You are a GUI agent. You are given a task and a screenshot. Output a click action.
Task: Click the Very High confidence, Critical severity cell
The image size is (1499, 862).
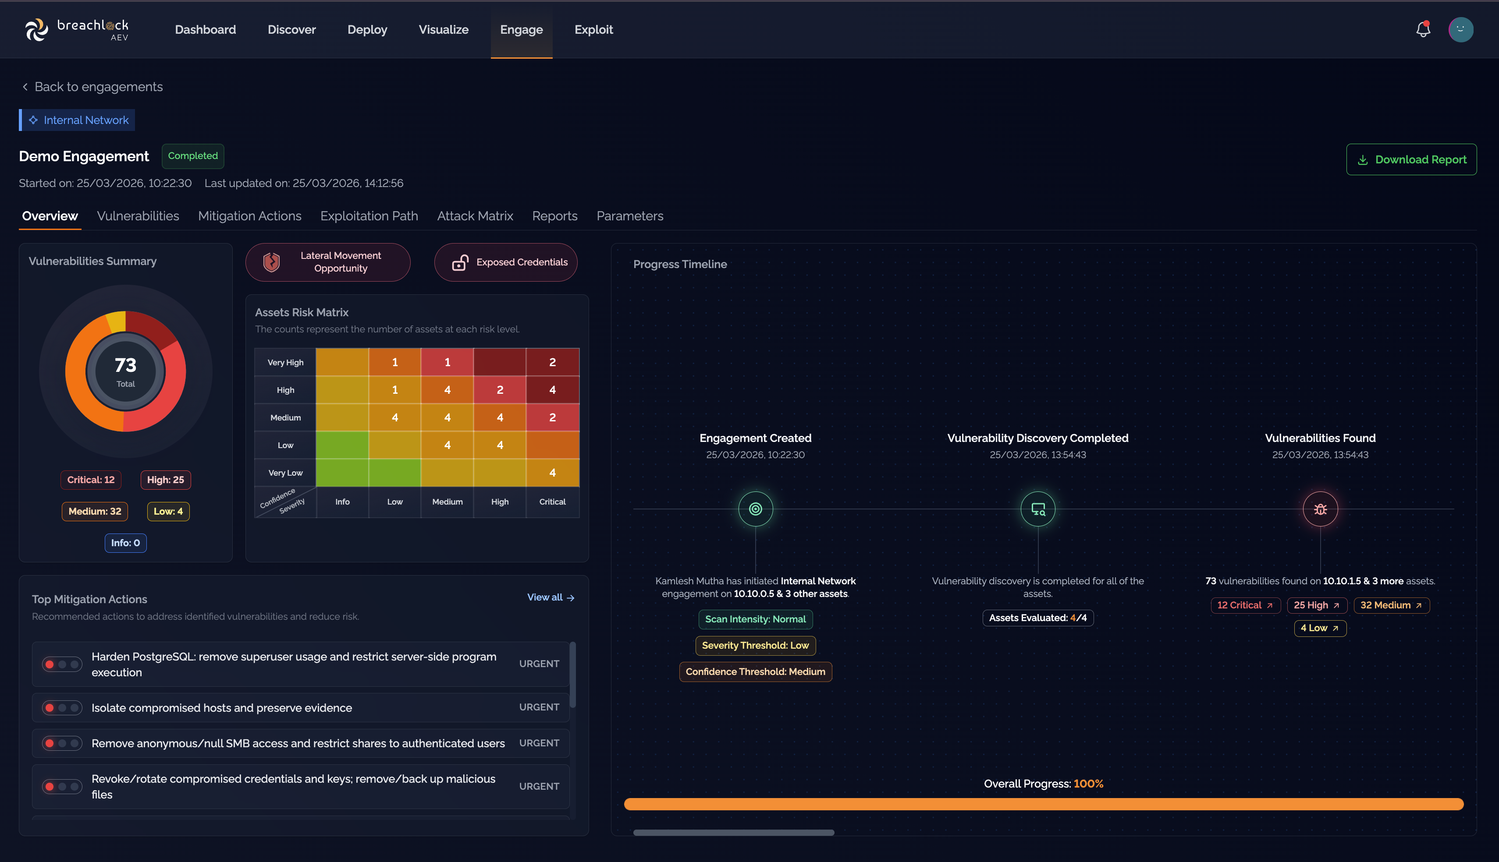(552, 362)
